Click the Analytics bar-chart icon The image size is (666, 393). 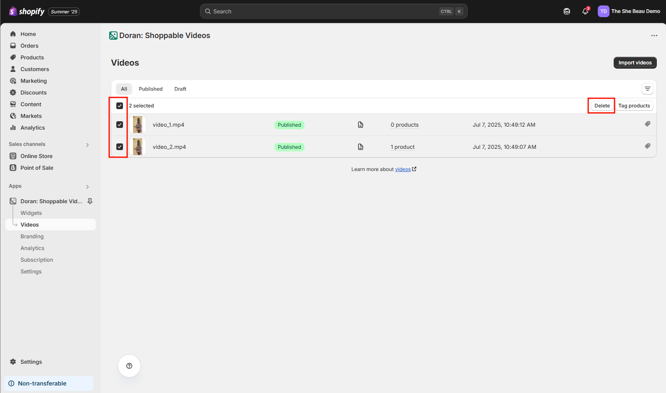13,128
